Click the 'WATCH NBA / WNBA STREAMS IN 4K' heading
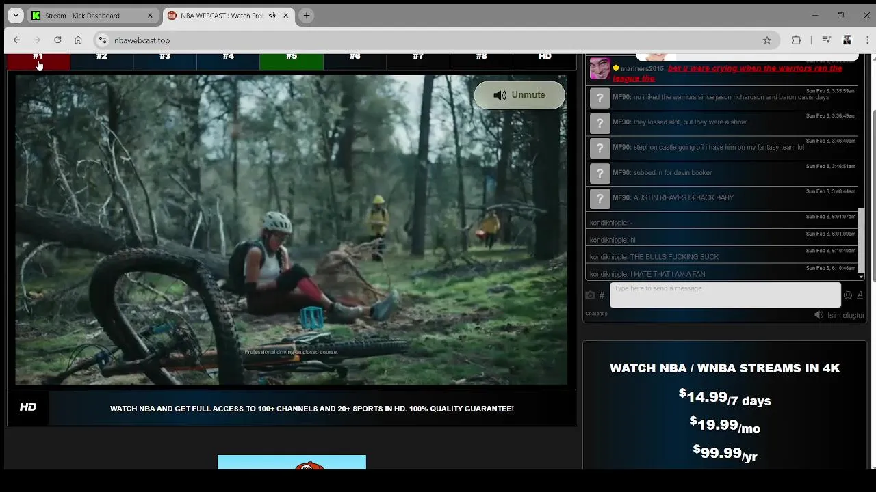 [x=725, y=368]
